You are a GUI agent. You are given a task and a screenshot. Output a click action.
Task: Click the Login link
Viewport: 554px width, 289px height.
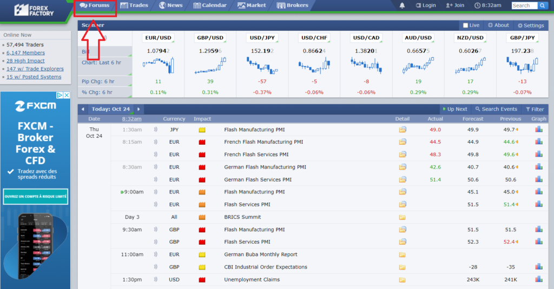tap(426, 5)
